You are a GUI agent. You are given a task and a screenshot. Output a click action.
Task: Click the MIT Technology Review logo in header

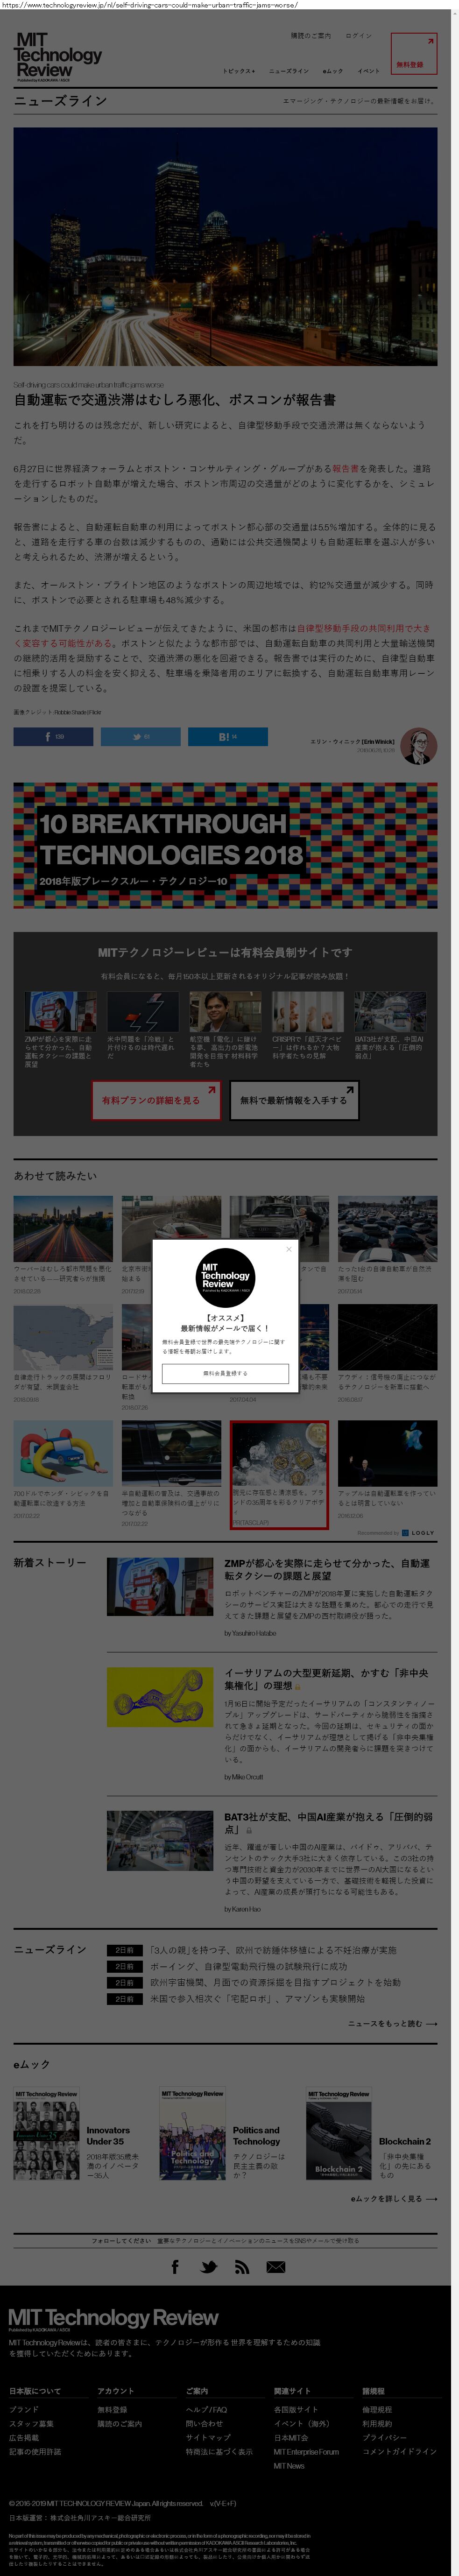click(x=57, y=56)
